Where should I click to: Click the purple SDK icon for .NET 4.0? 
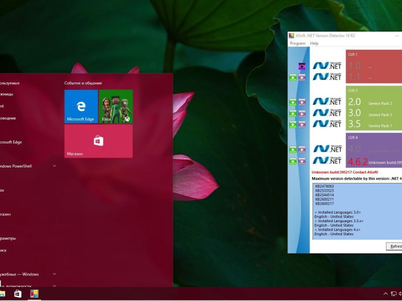[x=302, y=149]
